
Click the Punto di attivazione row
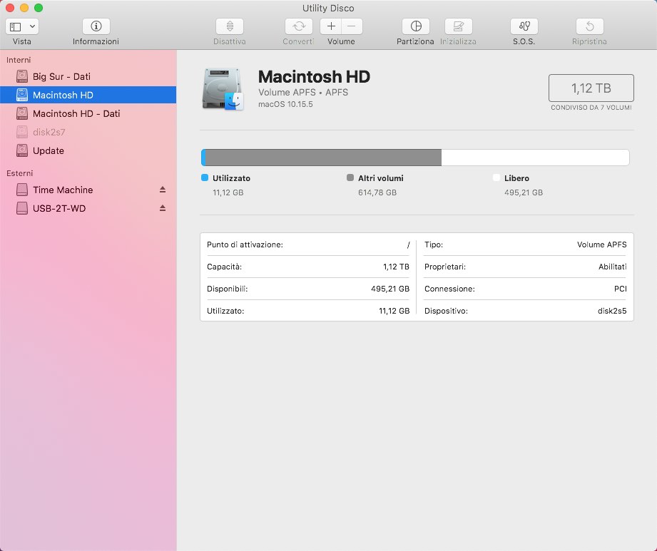tap(308, 244)
